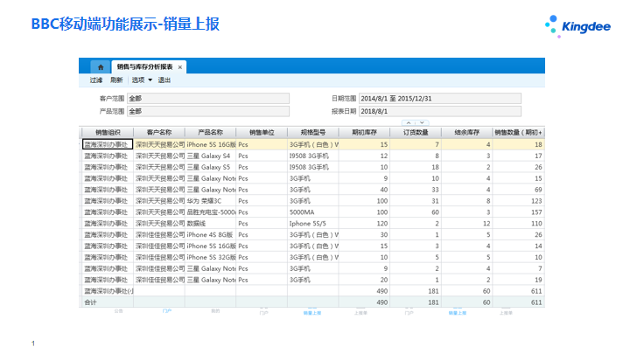Viewport: 630px width, 354px height.
Task: Select the iPhone 5S 32G版 product cell
Action: pyautogui.click(x=211, y=257)
